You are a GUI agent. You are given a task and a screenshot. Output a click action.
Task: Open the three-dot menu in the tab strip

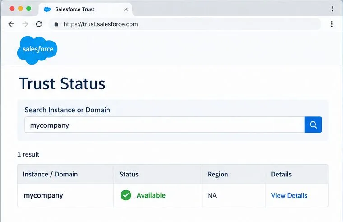332,9
